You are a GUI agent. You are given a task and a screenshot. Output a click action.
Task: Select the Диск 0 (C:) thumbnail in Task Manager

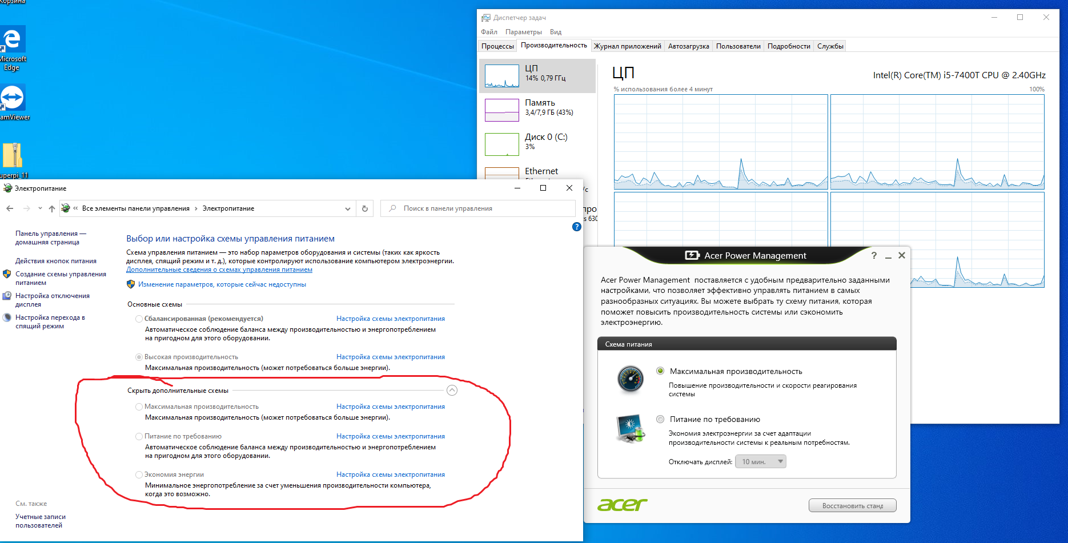pyautogui.click(x=502, y=144)
